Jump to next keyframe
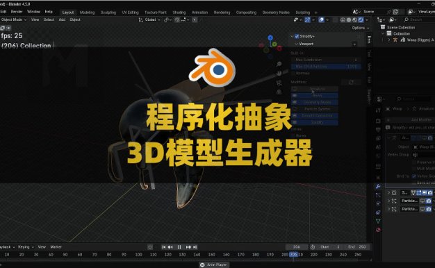The image size is (435, 268). [x=188, y=247]
